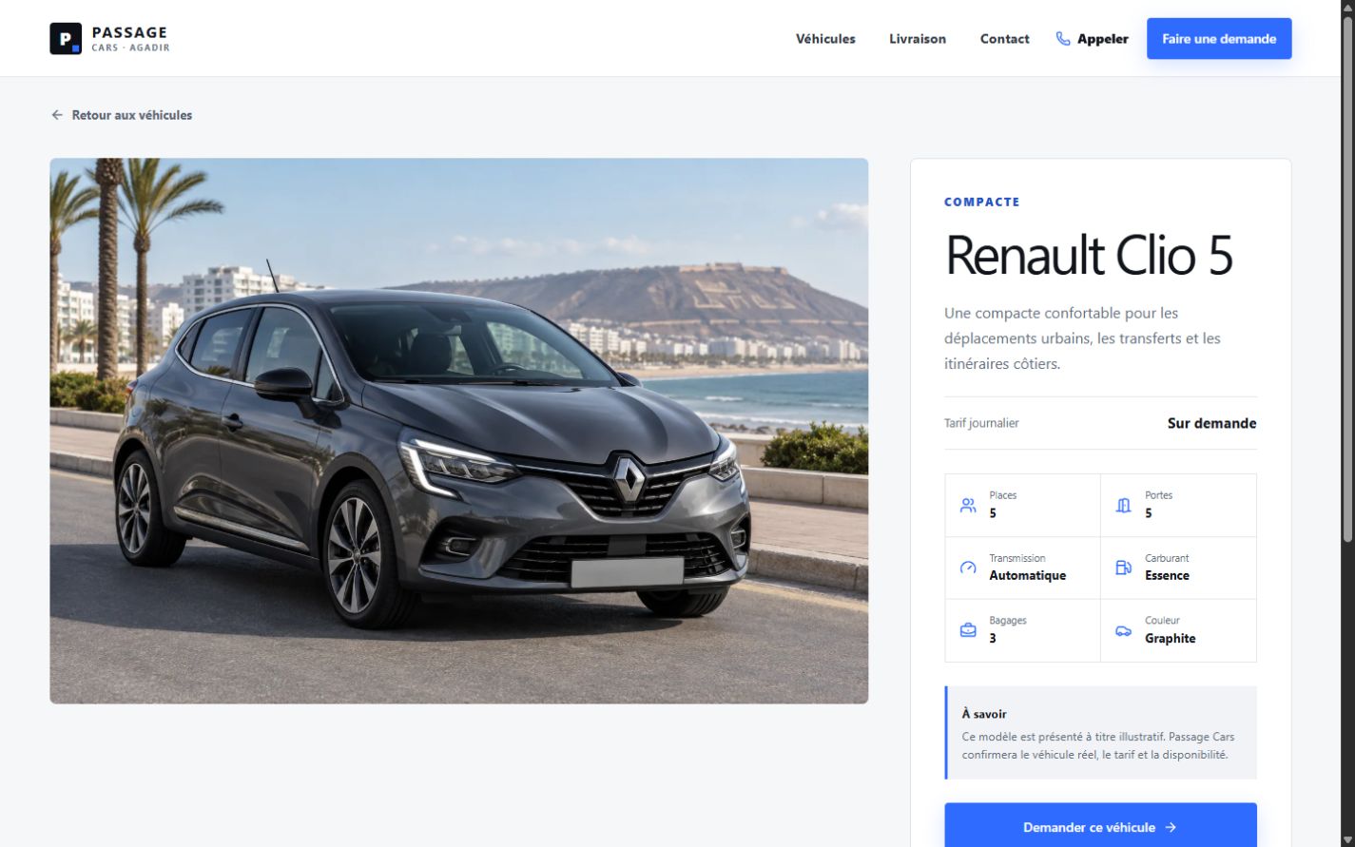The image size is (1355, 847).
Task: Click the vehicle description paragraph
Action: [x=1082, y=338]
